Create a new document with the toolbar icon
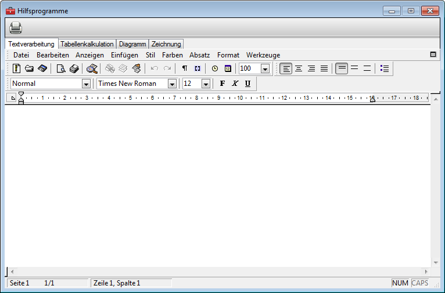Screen dimensions: 445x293 click(16, 68)
